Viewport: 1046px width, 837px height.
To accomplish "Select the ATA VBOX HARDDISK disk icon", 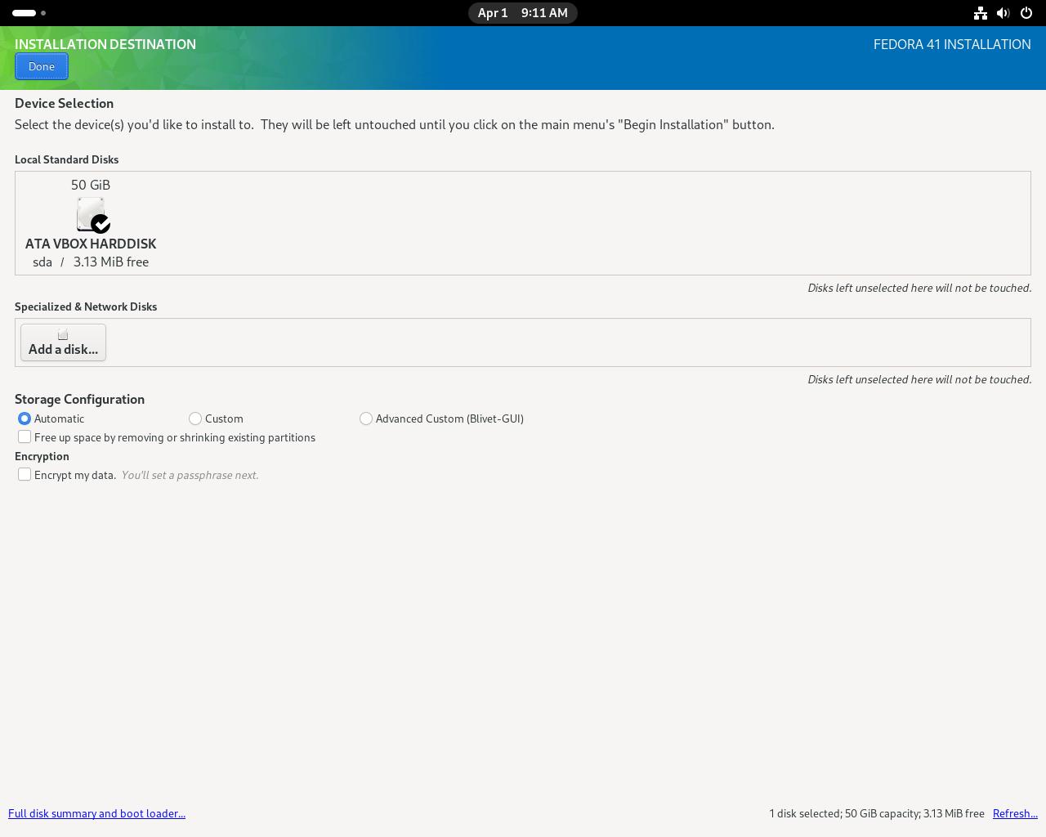I will click(x=93, y=214).
